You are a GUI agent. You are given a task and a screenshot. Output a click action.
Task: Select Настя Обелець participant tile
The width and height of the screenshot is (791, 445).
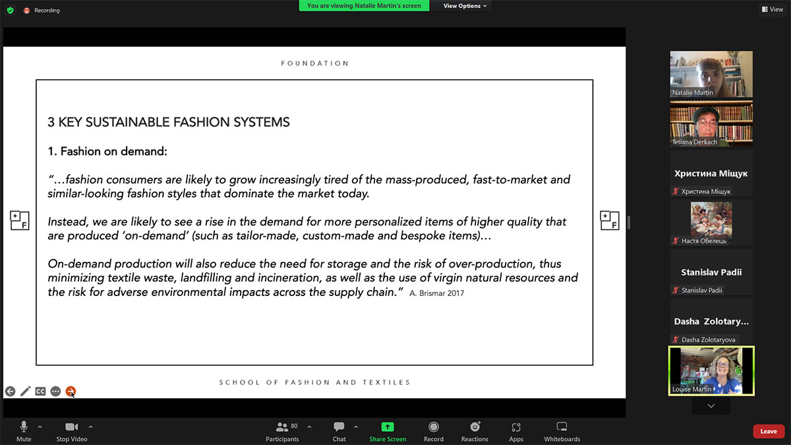pos(711,223)
